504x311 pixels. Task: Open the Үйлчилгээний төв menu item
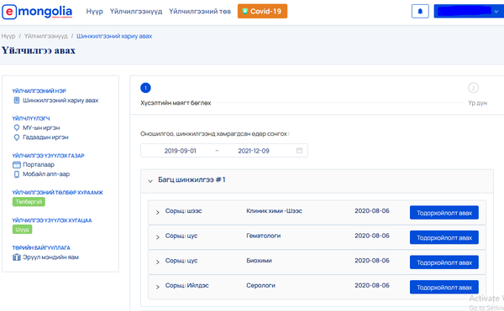(x=200, y=11)
